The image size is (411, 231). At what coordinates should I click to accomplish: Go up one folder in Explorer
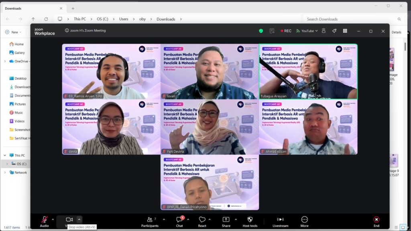tap(33, 19)
